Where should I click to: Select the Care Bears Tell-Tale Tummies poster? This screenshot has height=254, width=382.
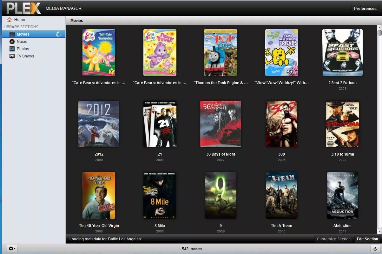(99, 52)
